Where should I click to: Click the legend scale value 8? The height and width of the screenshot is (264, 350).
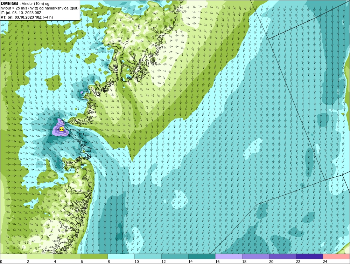109,262
